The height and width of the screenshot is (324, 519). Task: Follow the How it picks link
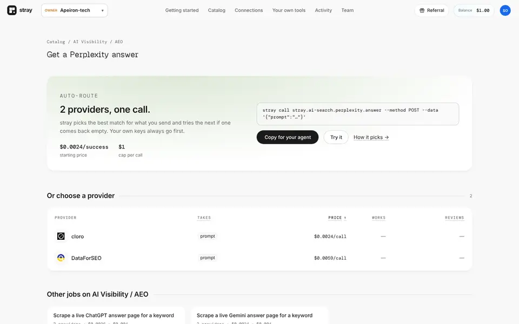pyautogui.click(x=371, y=137)
